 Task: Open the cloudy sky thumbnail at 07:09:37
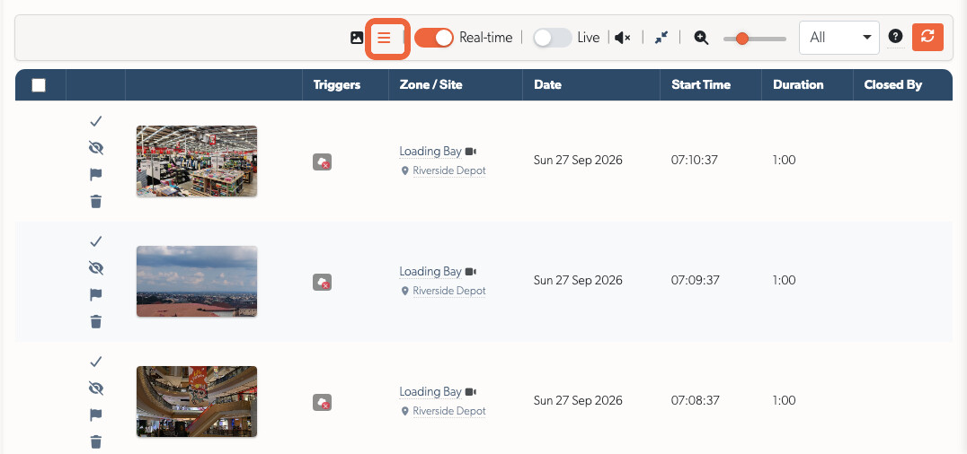point(197,281)
